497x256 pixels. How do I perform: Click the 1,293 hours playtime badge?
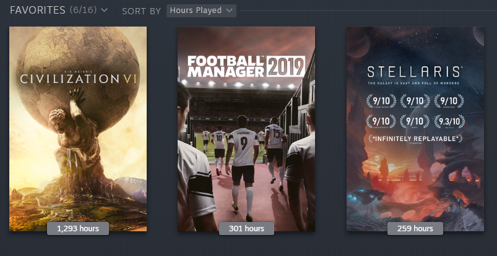[78, 228]
